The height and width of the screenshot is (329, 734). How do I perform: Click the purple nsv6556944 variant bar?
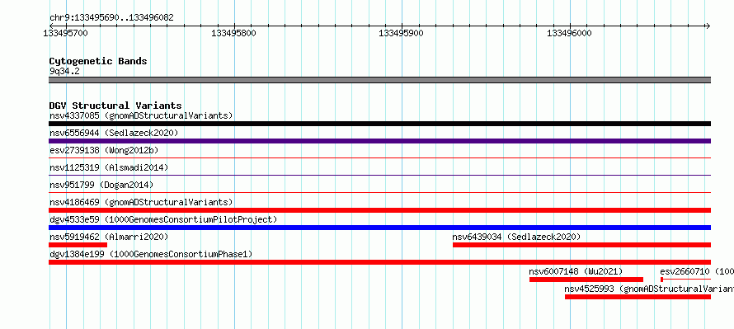pyautogui.click(x=379, y=141)
